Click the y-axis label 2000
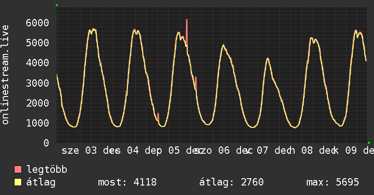The height and width of the screenshot is (195, 374). pos(38,103)
